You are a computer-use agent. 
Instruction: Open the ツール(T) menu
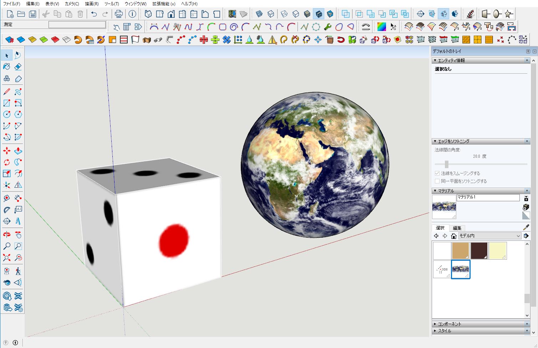(x=112, y=4)
